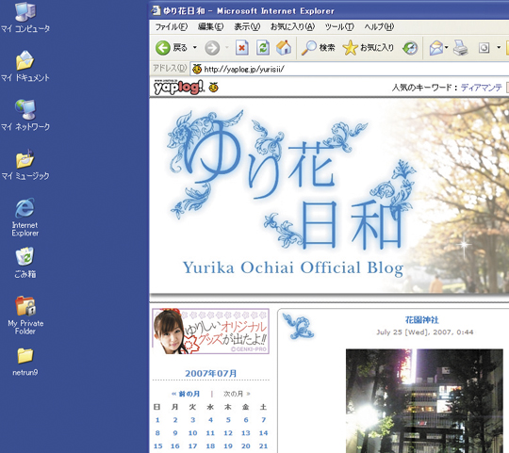The image size is (509, 453).
Task: Open the Forward button history dropdown arrow
Action: [x=227, y=48]
